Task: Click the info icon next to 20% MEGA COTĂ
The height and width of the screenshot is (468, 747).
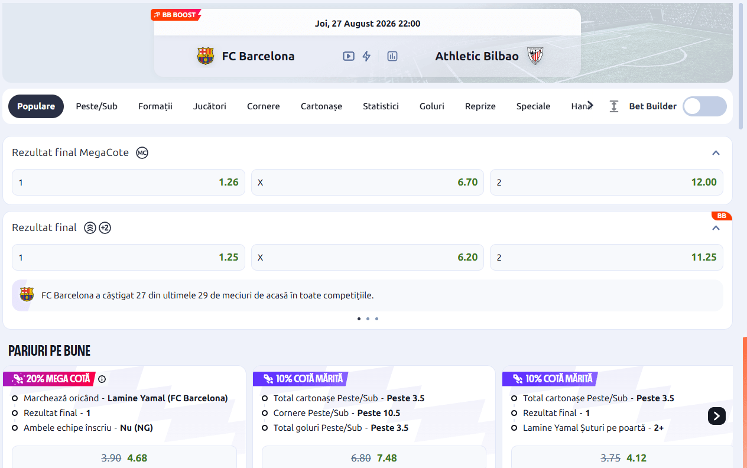Action: (102, 379)
